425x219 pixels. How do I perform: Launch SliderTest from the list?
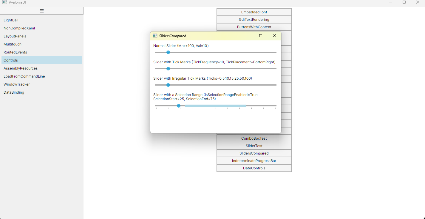(254, 146)
